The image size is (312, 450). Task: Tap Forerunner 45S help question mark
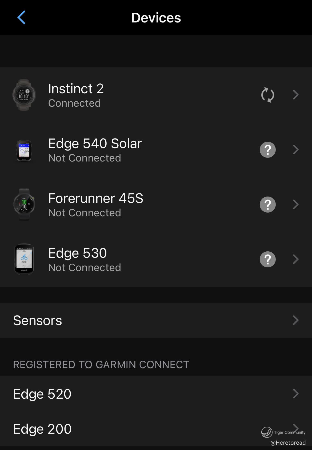tap(267, 205)
